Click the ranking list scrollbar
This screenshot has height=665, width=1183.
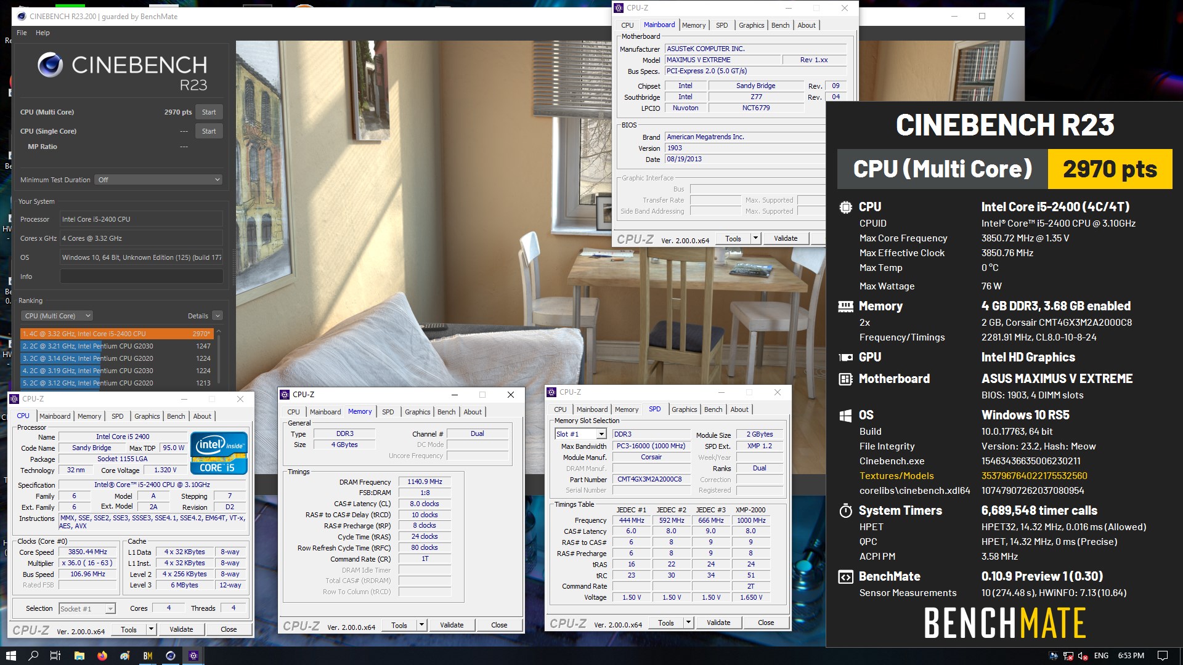[x=219, y=359]
